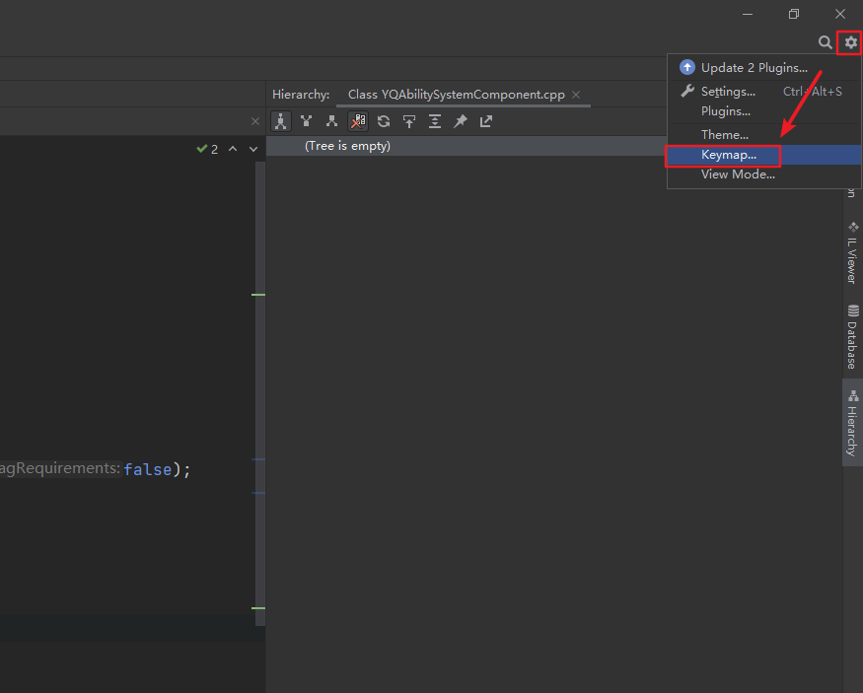Pin the hierarchy tab
Viewport: 863px width, 693px height.
point(461,121)
